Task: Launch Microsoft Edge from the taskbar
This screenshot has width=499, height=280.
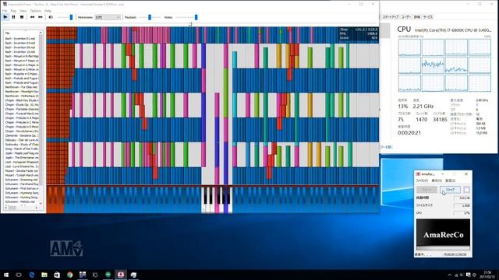Action: pos(31,275)
